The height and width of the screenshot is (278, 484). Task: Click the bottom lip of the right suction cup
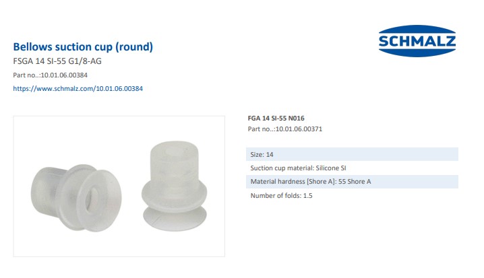tap(175, 218)
